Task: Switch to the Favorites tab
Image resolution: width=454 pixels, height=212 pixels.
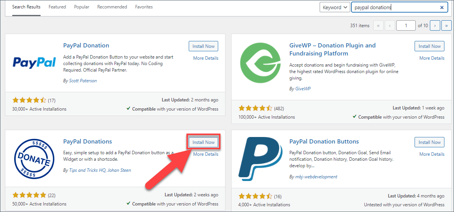Action: (x=144, y=7)
